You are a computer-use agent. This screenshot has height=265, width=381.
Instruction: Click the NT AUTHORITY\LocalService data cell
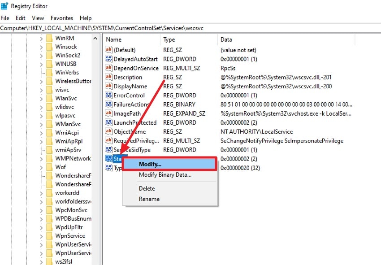[256, 131]
